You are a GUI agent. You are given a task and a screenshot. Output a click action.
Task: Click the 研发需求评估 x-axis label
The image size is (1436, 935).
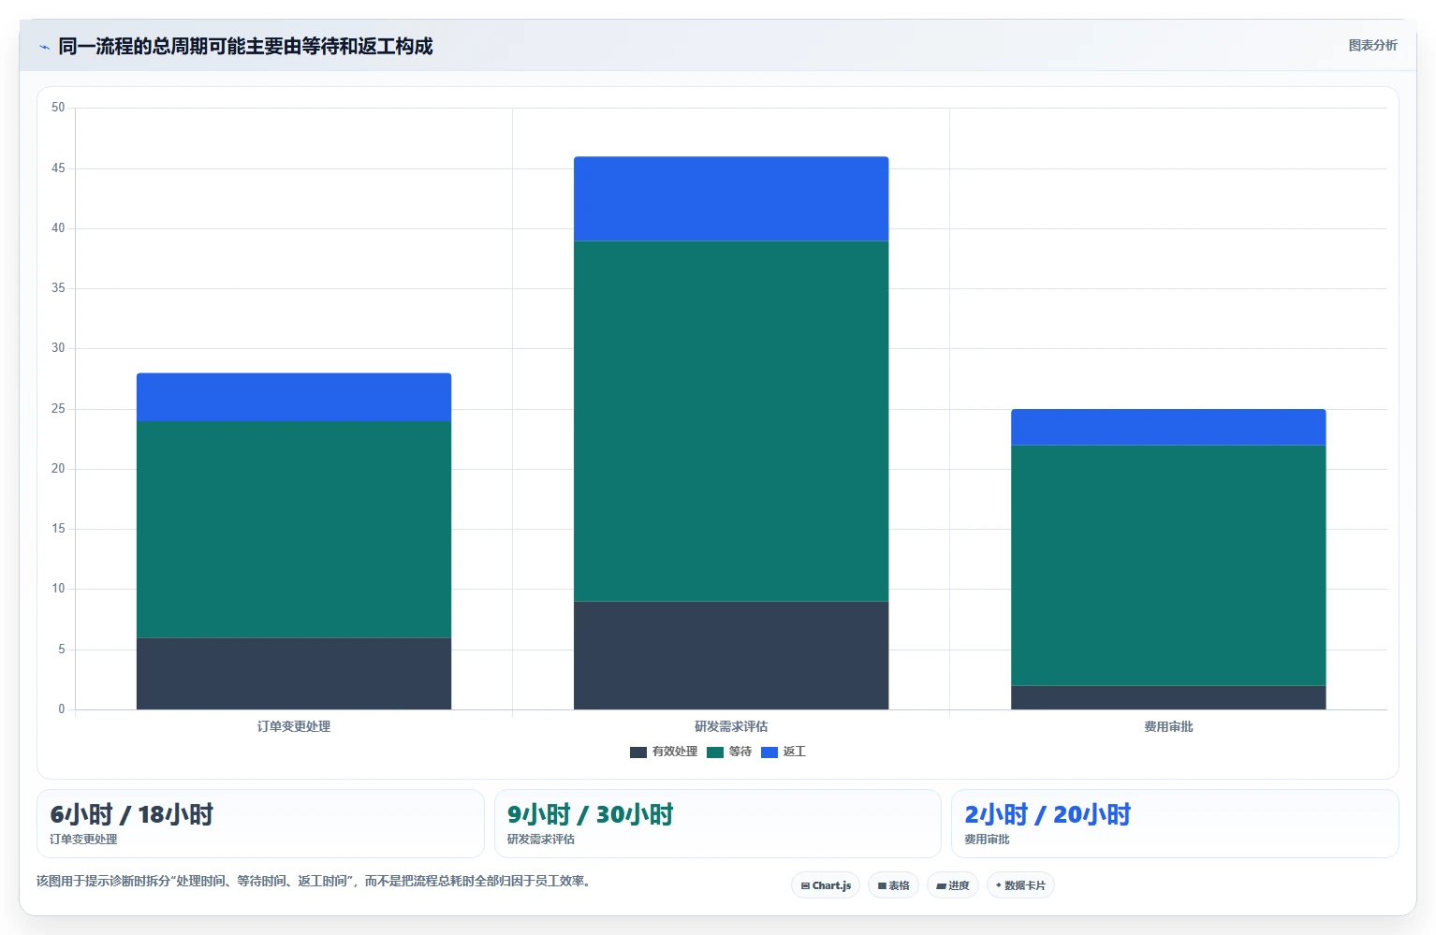[731, 726]
